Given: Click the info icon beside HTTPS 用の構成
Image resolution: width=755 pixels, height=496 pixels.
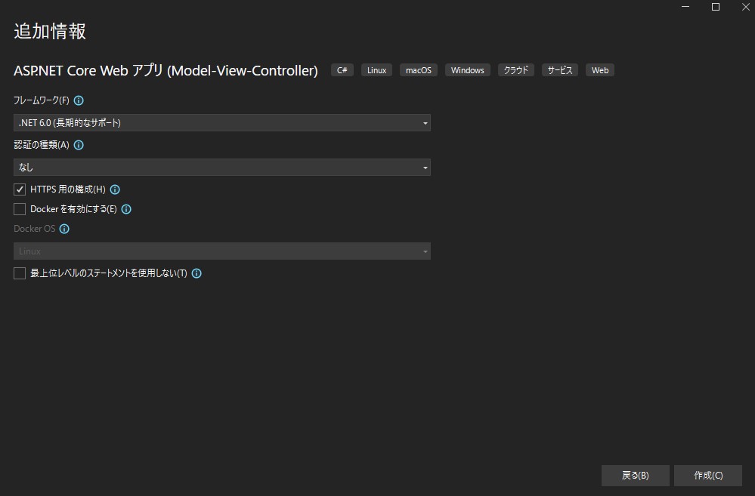Looking at the screenshot, I should (115, 189).
